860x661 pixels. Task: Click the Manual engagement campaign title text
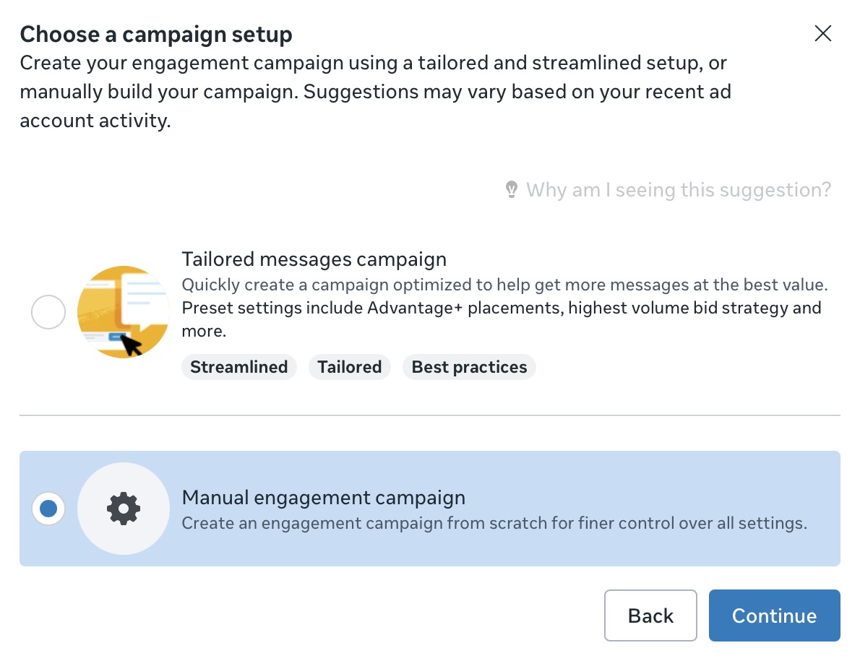[324, 497]
